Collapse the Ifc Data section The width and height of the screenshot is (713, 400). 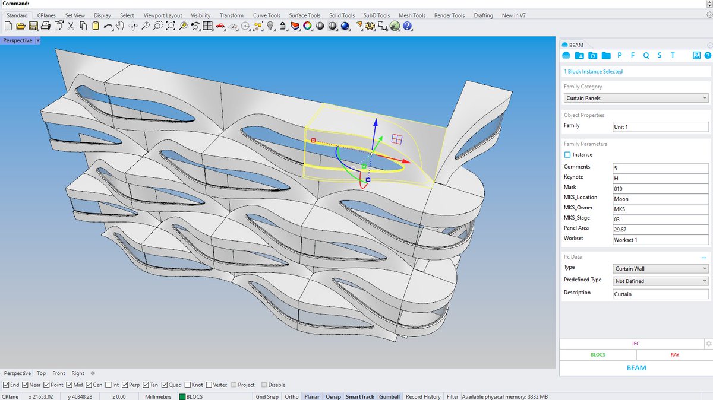click(704, 258)
